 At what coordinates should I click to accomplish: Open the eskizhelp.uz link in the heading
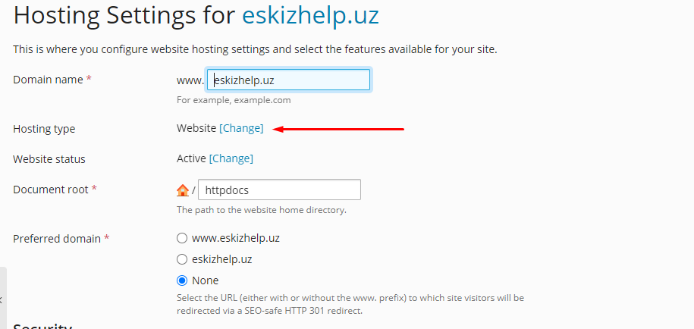coord(310,15)
